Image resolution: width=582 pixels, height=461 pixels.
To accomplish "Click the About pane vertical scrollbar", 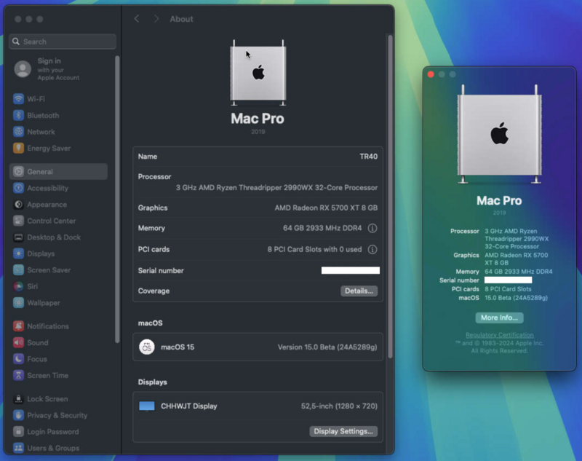I will click(x=390, y=197).
